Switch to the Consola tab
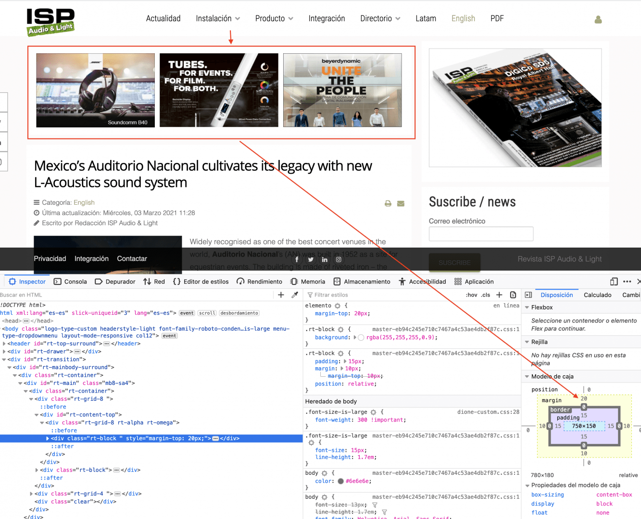This screenshot has height=519, width=641. coord(71,282)
